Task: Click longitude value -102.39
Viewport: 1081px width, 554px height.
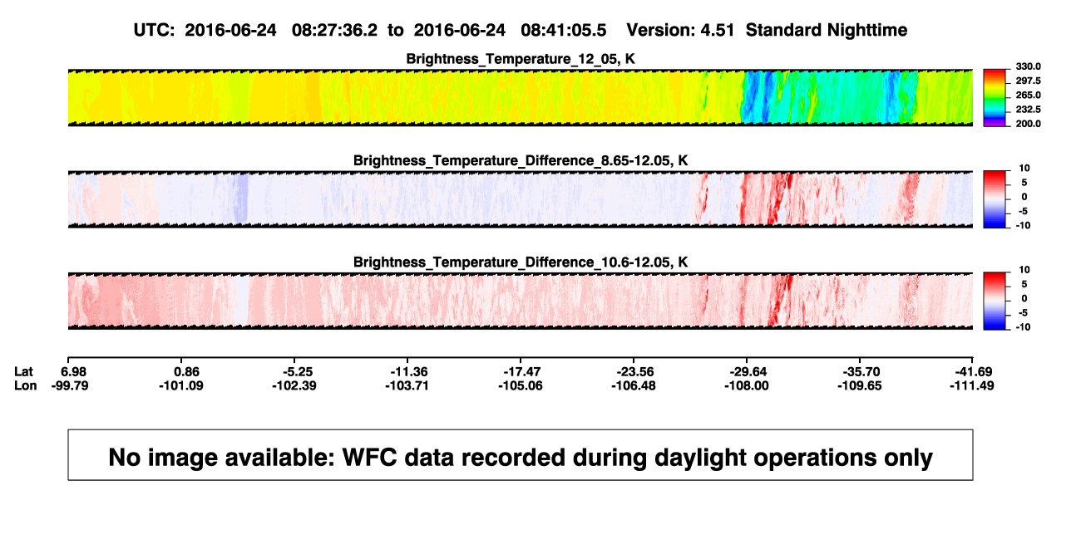Action: [294, 385]
